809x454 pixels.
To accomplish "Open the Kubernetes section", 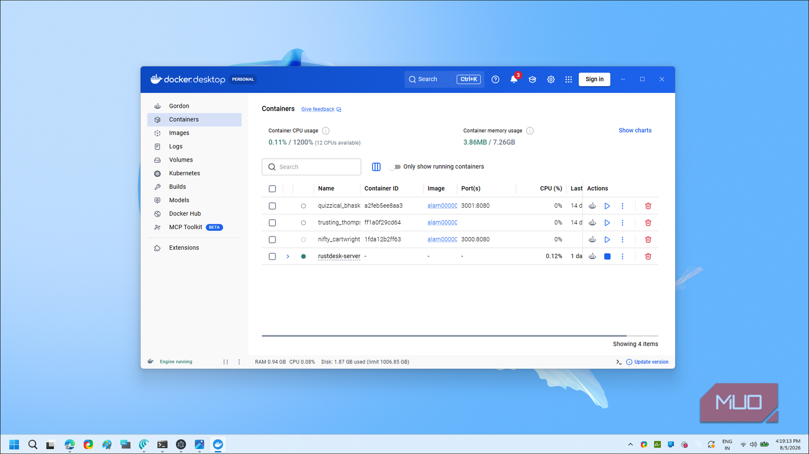I will click(194, 173).
